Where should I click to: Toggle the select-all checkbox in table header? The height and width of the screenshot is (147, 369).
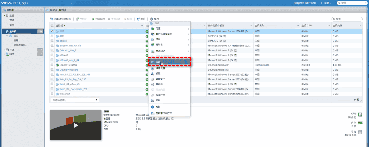pos(52,26)
